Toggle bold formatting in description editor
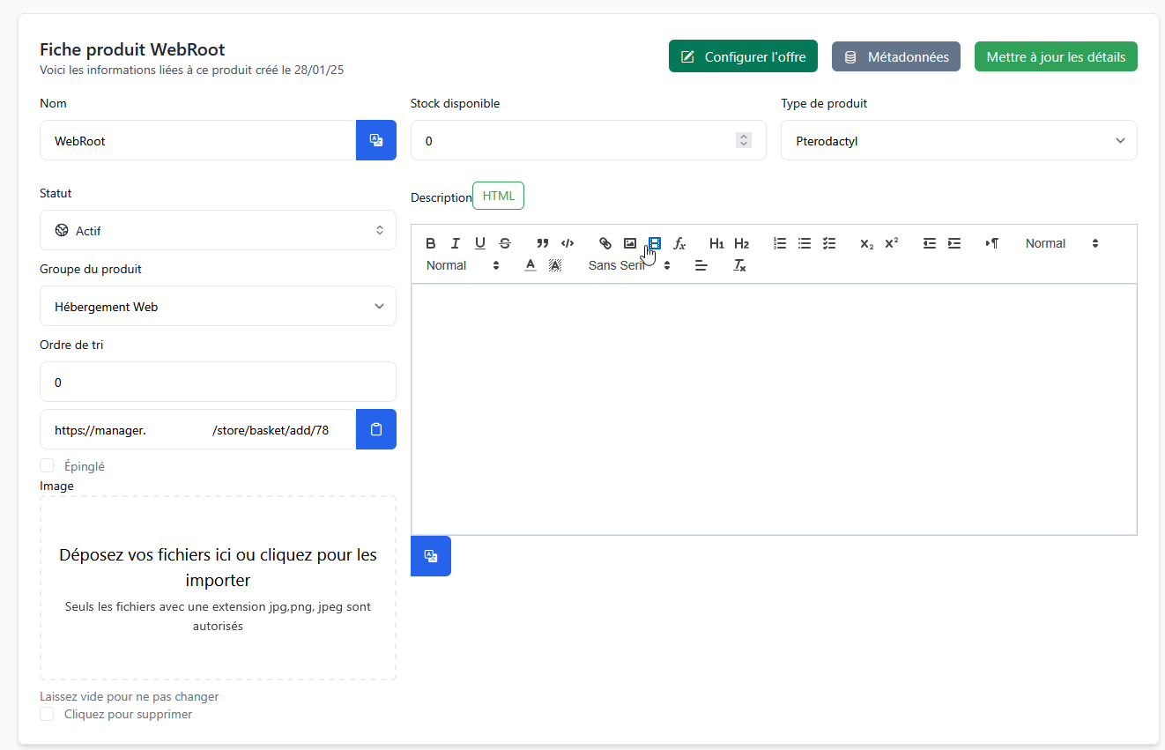1165x750 pixels. pyautogui.click(x=431, y=244)
